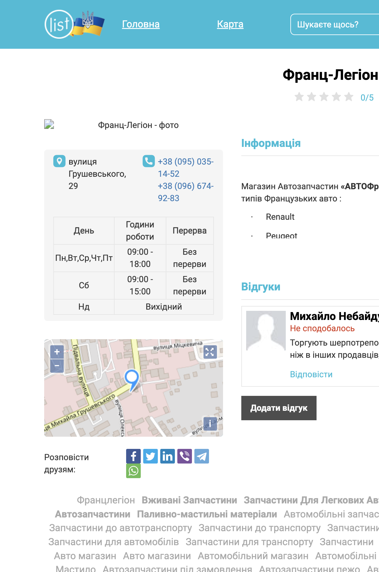Screen dimensions: 379x572
Task: Zoom in on the map
Action: 57,352
